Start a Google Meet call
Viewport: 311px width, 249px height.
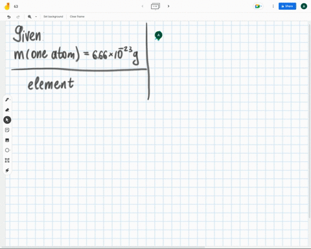point(259,6)
